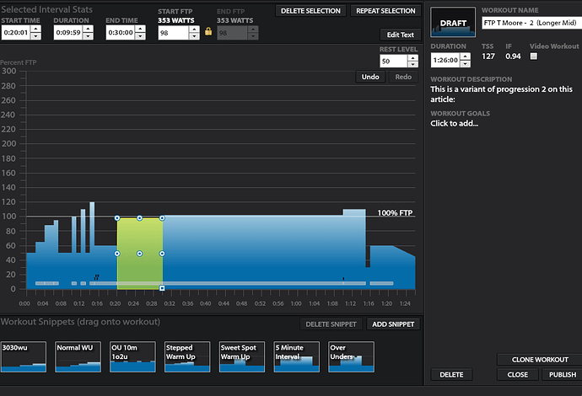
Task: Increase Start FTP percent up arrow
Action: pos(194,29)
